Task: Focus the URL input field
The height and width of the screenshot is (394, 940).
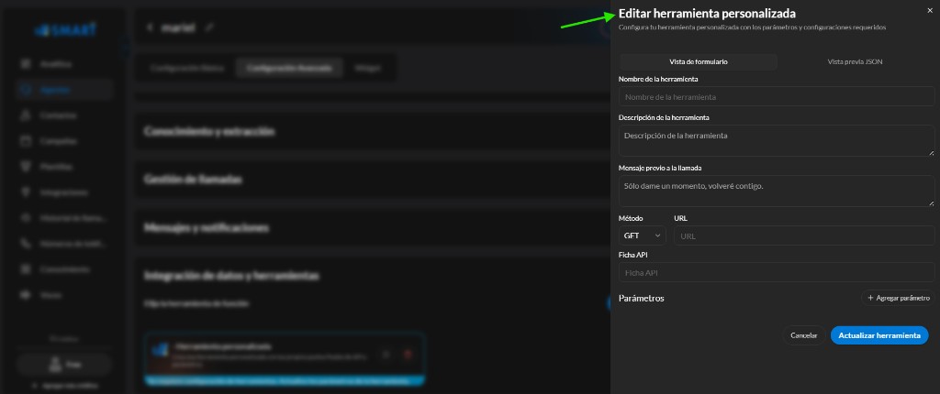Action: (x=804, y=235)
